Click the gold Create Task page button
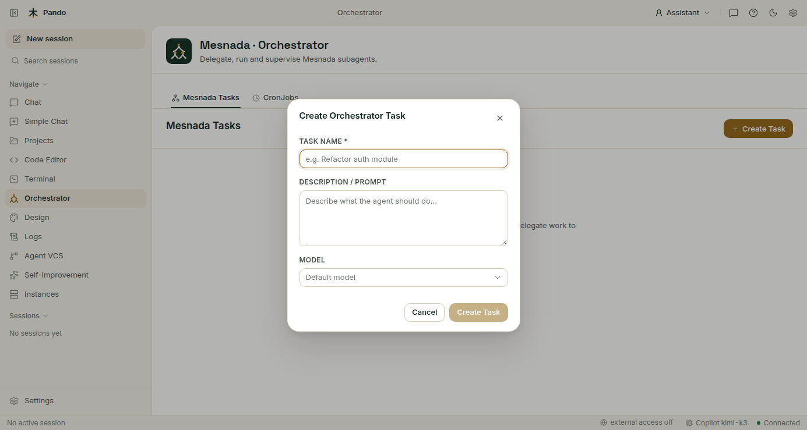This screenshot has width=807, height=430. (x=758, y=129)
